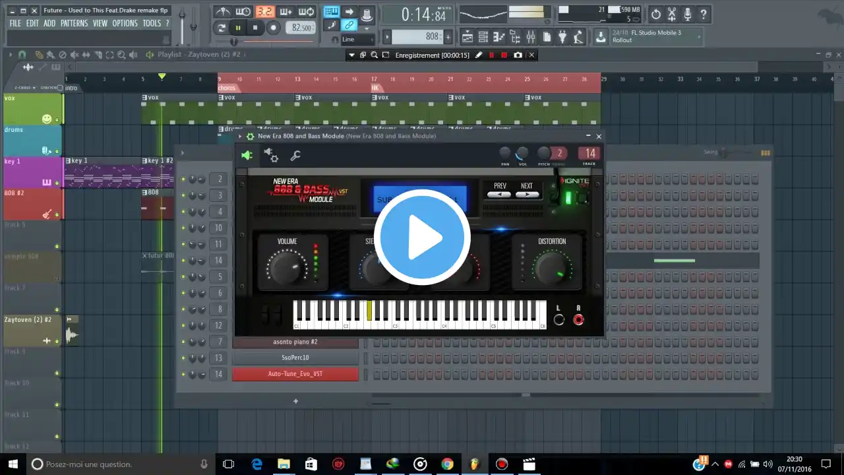
Task: Click the download content library icon
Action: 601,37
